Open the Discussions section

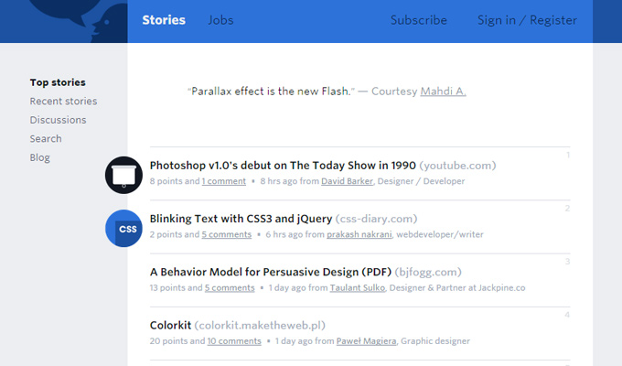coord(58,120)
